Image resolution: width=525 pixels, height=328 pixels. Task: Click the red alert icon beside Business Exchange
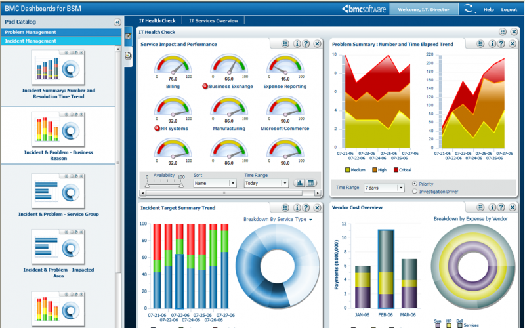(x=205, y=86)
